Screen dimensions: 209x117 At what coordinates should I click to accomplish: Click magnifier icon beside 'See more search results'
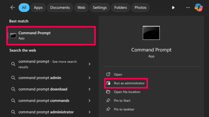coord(13,64)
